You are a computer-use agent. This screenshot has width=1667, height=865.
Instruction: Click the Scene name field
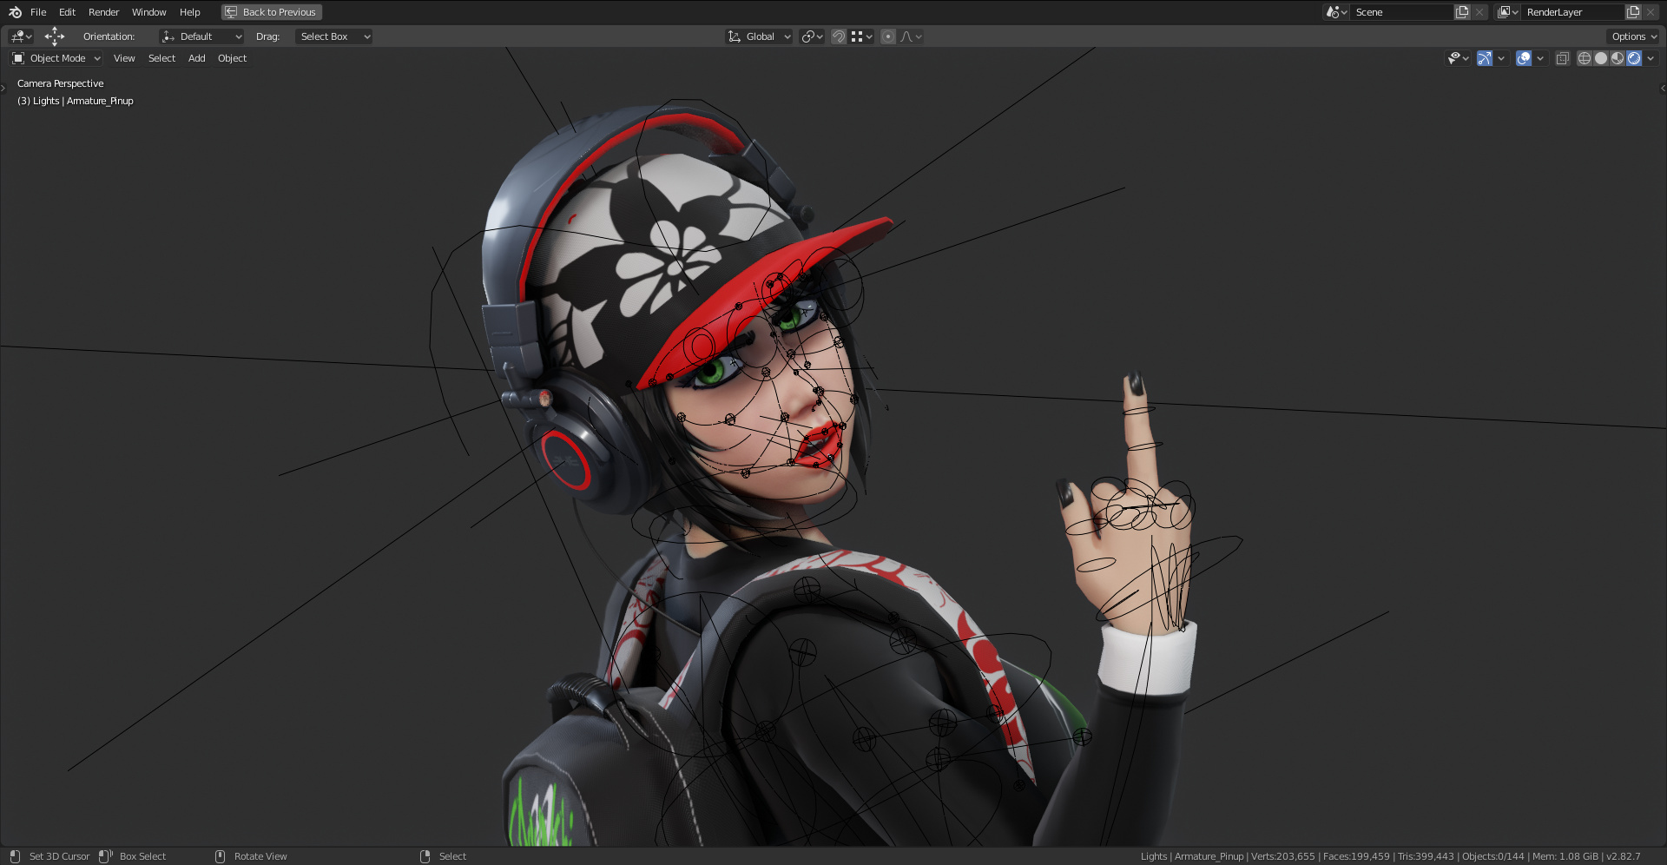1401,12
